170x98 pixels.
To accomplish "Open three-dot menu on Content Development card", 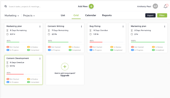I will coord(40,58).
